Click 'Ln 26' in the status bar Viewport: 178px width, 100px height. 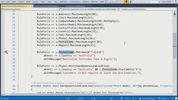67,98
